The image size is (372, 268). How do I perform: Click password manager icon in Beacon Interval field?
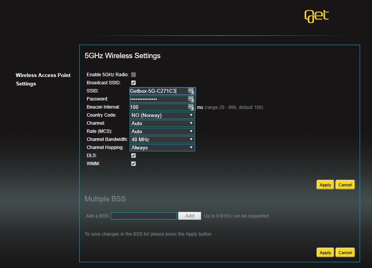(191, 107)
